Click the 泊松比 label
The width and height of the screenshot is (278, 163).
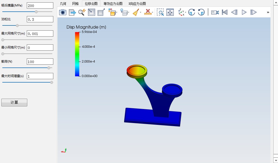6,19
